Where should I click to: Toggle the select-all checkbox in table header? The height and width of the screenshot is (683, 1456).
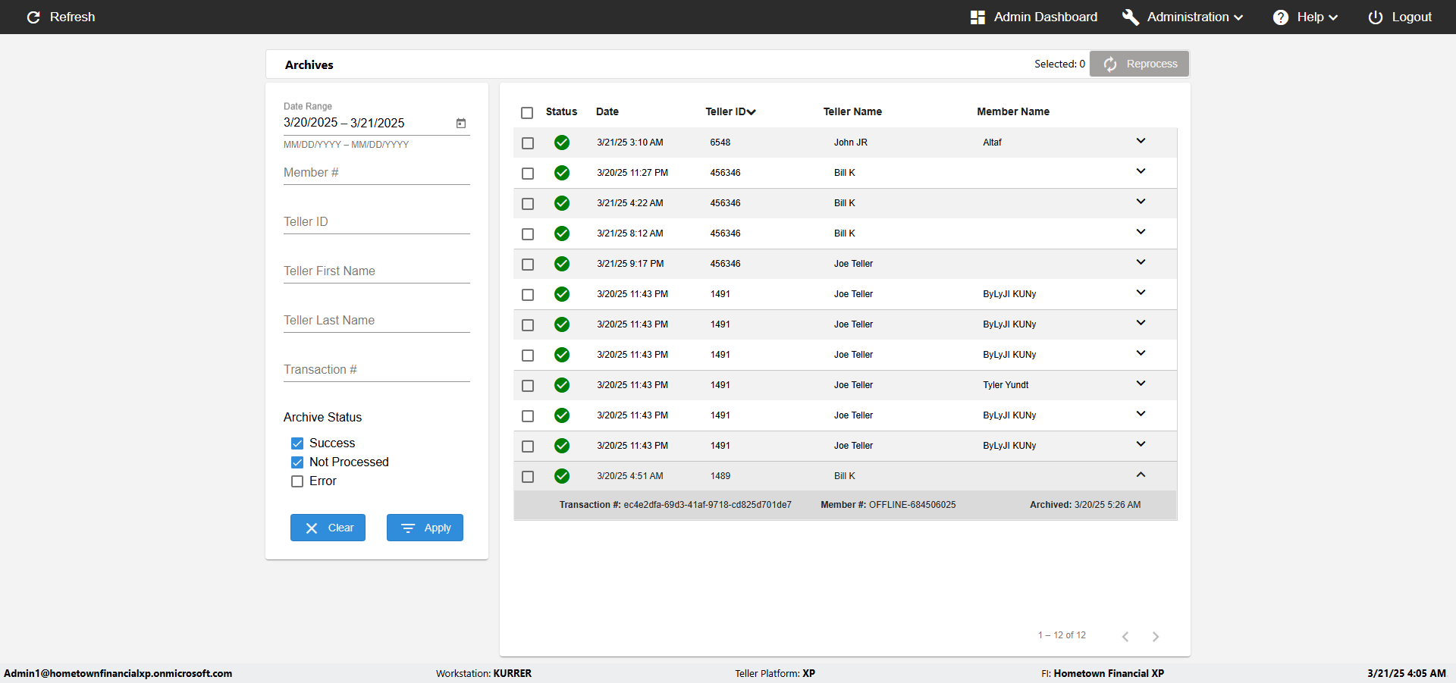[x=527, y=113]
